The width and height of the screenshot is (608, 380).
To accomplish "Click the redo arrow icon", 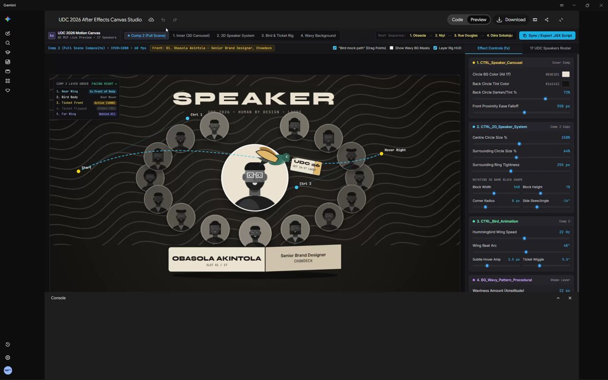I will click(x=175, y=20).
